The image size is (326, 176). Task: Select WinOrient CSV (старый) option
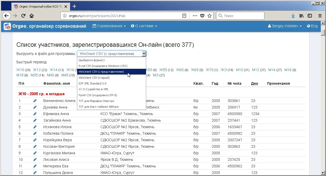[111, 78]
